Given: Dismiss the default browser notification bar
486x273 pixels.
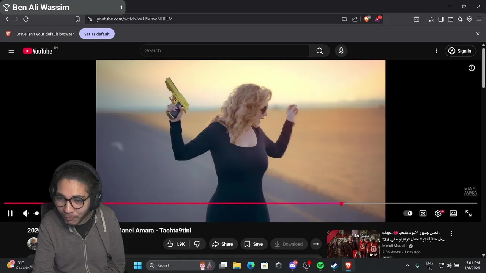Looking at the screenshot, I should pos(478,34).
